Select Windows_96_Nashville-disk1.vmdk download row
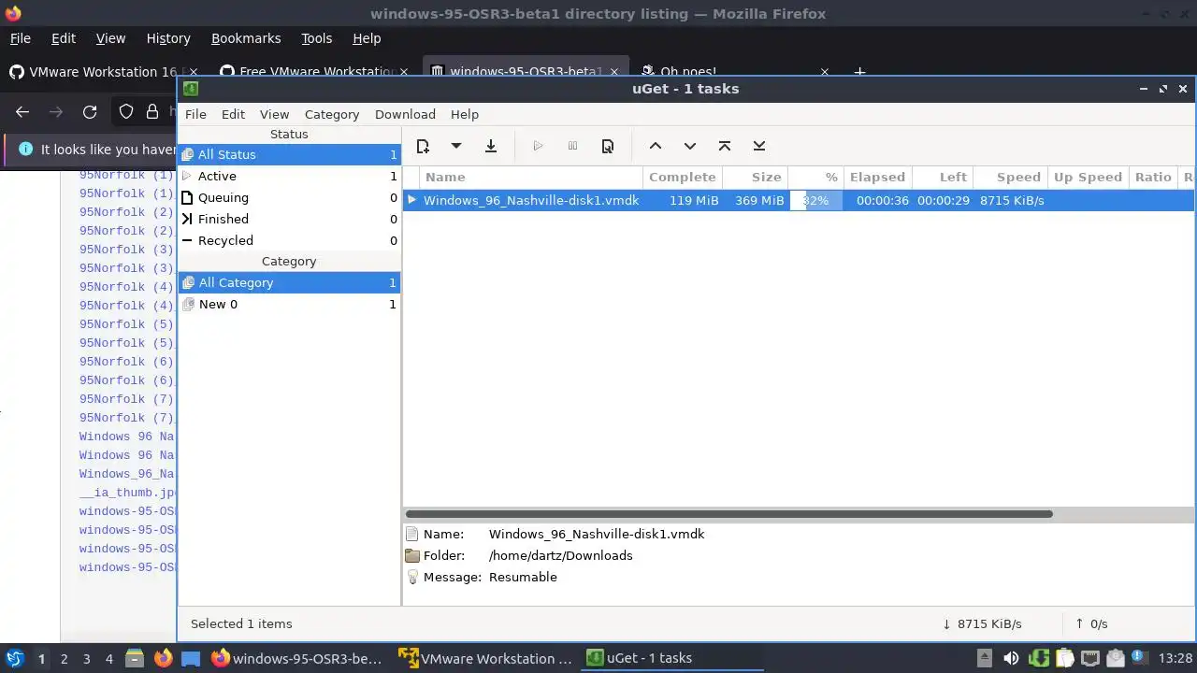This screenshot has height=673, width=1197. tap(799, 200)
